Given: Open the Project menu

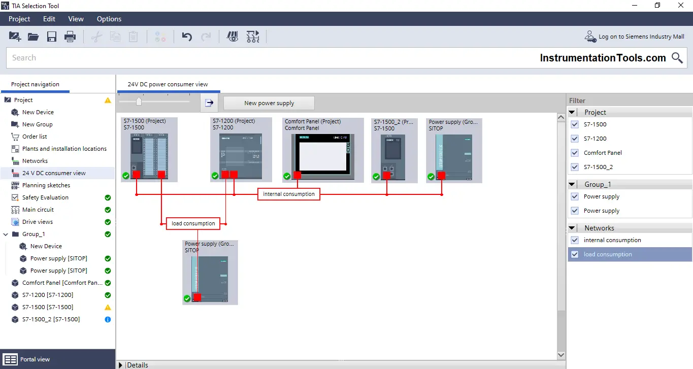Looking at the screenshot, I should (19, 19).
